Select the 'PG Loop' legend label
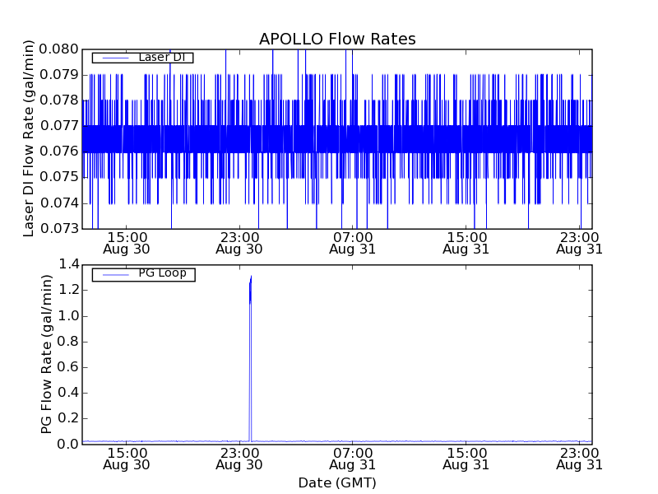658x494 pixels. pyautogui.click(x=162, y=273)
